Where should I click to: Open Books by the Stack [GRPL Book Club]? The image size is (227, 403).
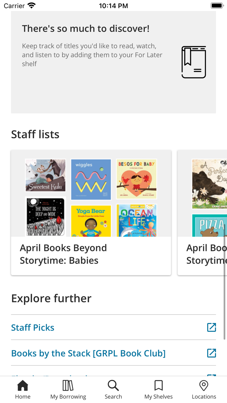click(88, 353)
